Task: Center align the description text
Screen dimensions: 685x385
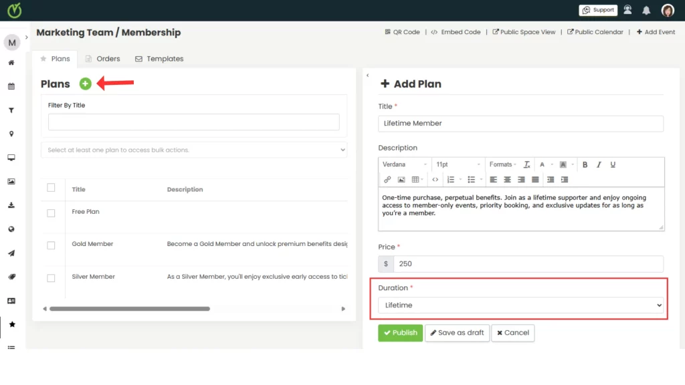Action: [x=507, y=179]
